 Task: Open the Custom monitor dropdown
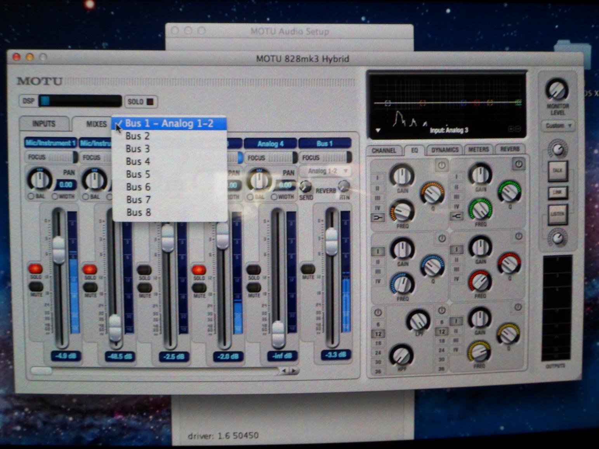(558, 126)
